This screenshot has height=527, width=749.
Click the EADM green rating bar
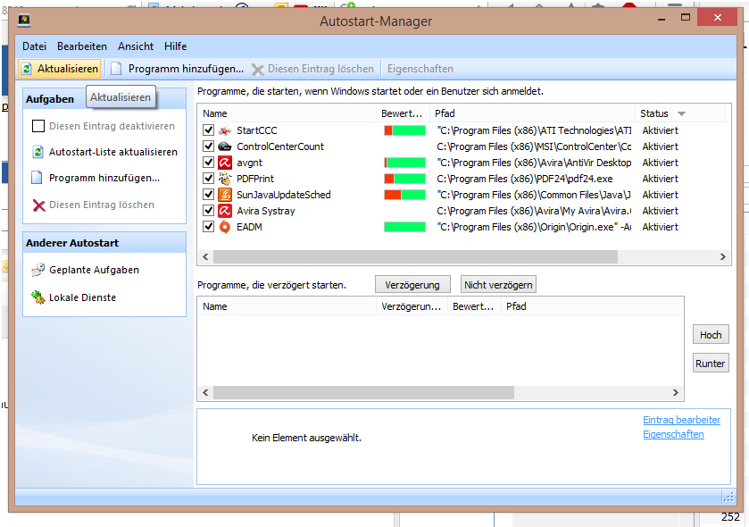click(404, 227)
